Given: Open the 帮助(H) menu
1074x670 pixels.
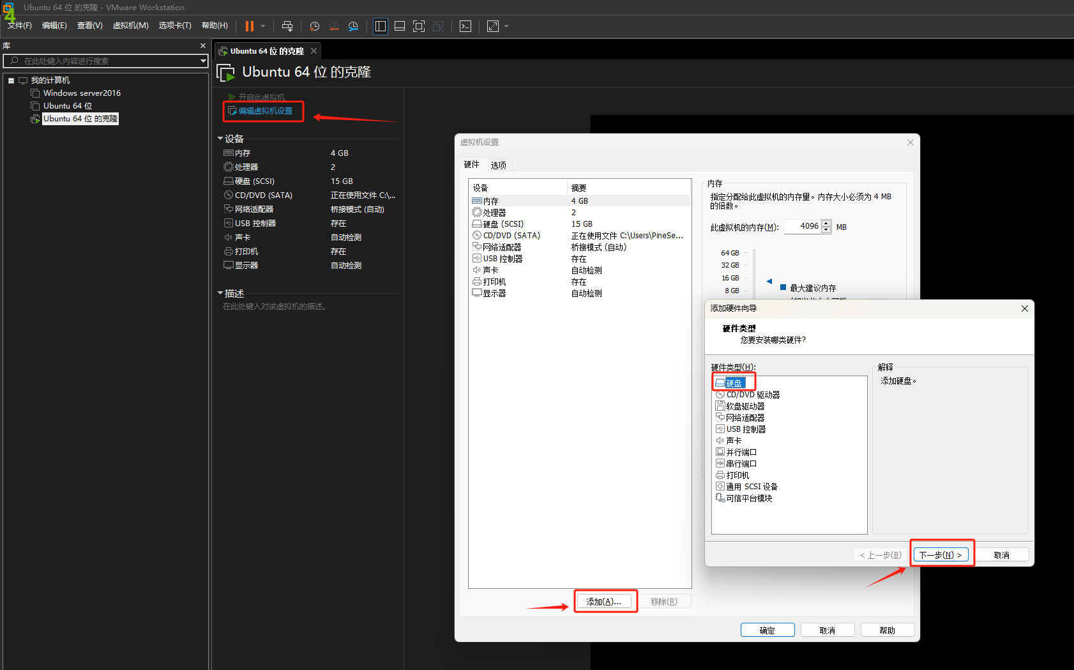Looking at the screenshot, I should [x=215, y=26].
